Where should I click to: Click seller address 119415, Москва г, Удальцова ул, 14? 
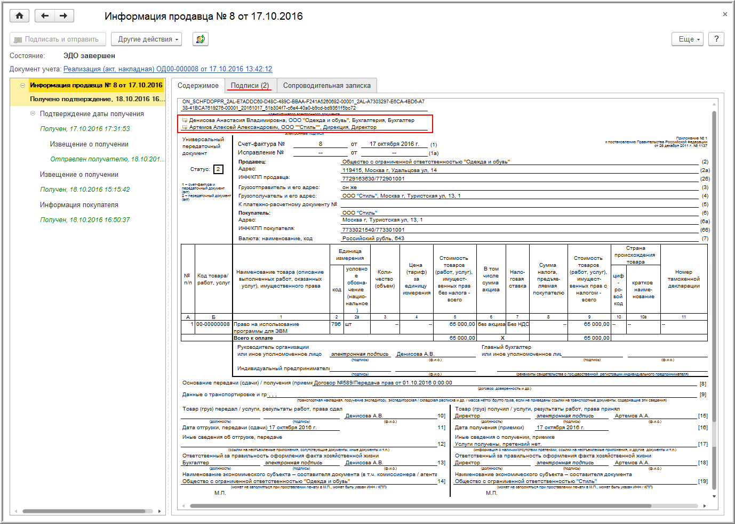[x=389, y=170]
